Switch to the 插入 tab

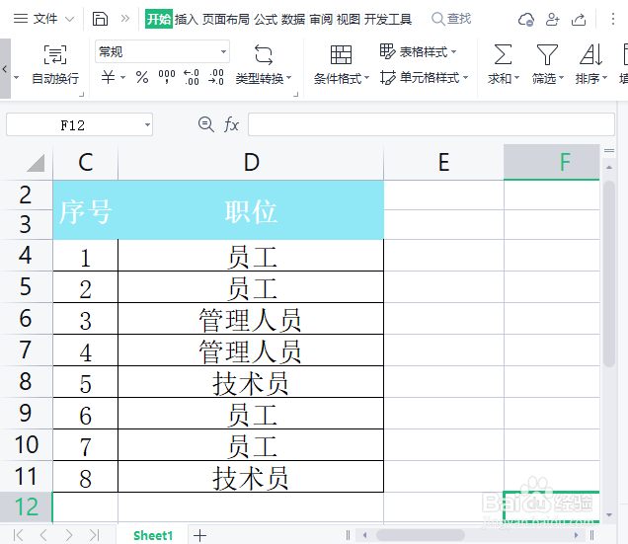click(x=187, y=19)
